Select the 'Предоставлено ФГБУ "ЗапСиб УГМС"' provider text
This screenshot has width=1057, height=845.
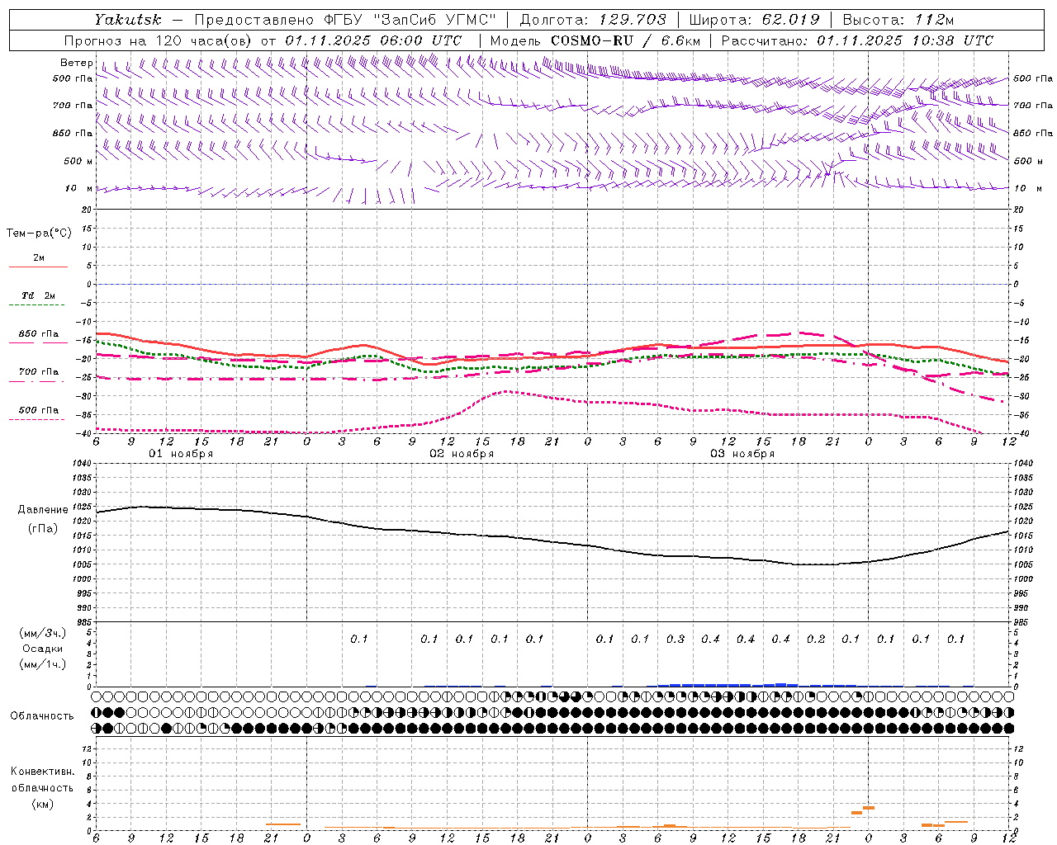point(346,20)
